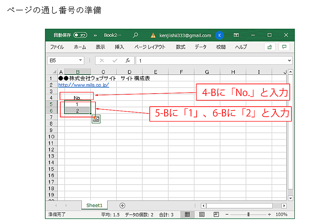Screen dimensions: 335x223
Task: Select Normal view icon in status bar
Action: point(188,214)
